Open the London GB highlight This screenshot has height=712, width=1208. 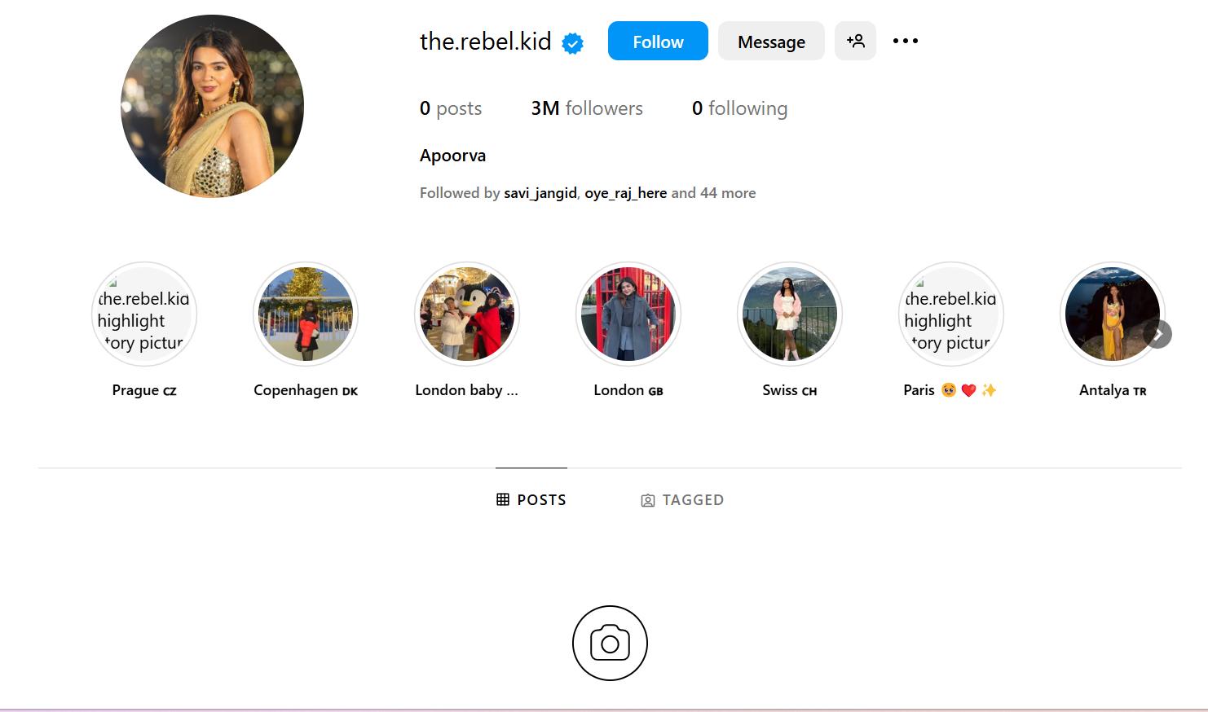pyautogui.click(x=628, y=314)
